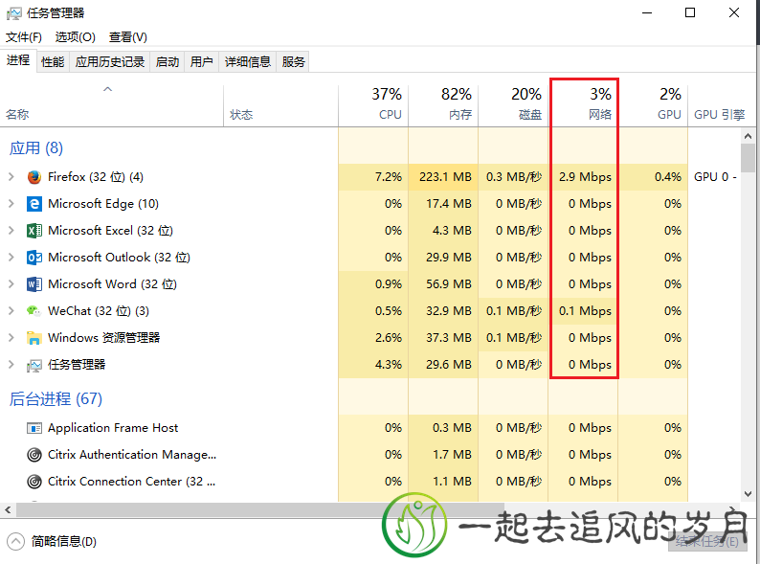Click the Microsoft Word icon
Screen dimensions: 760x564
34,284
